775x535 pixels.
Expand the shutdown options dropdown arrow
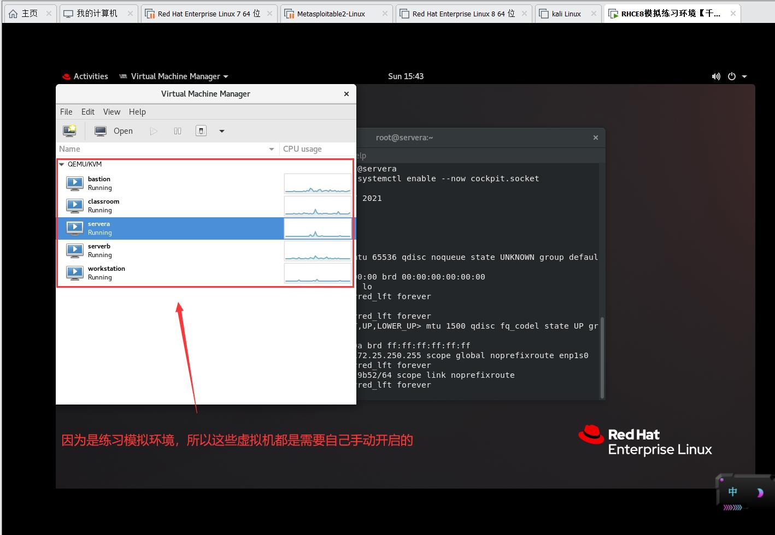[222, 131]
